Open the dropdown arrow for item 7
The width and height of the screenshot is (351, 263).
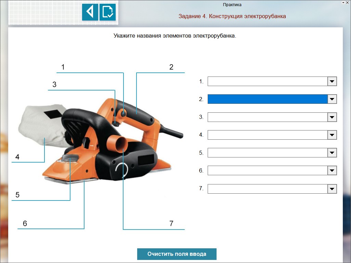[332, 189]
